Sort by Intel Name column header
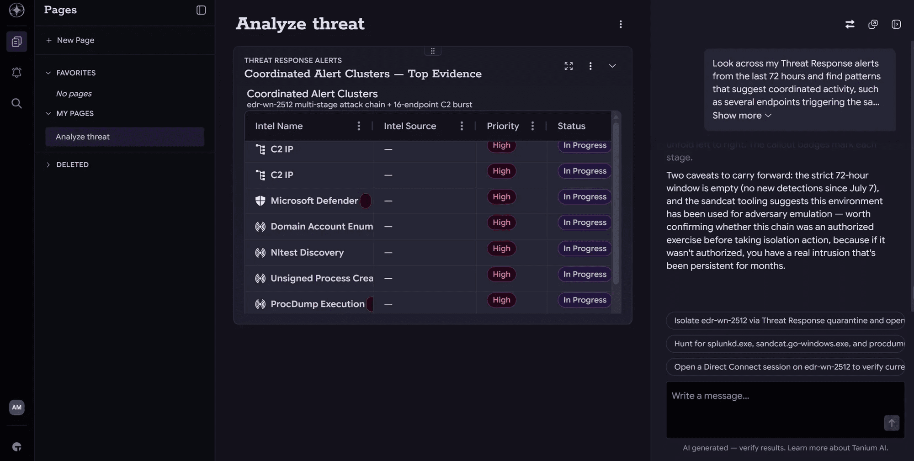Screen dimensions: 914x461 (279, 126)
